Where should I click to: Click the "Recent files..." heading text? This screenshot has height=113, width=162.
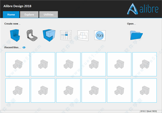click(12, 48)
